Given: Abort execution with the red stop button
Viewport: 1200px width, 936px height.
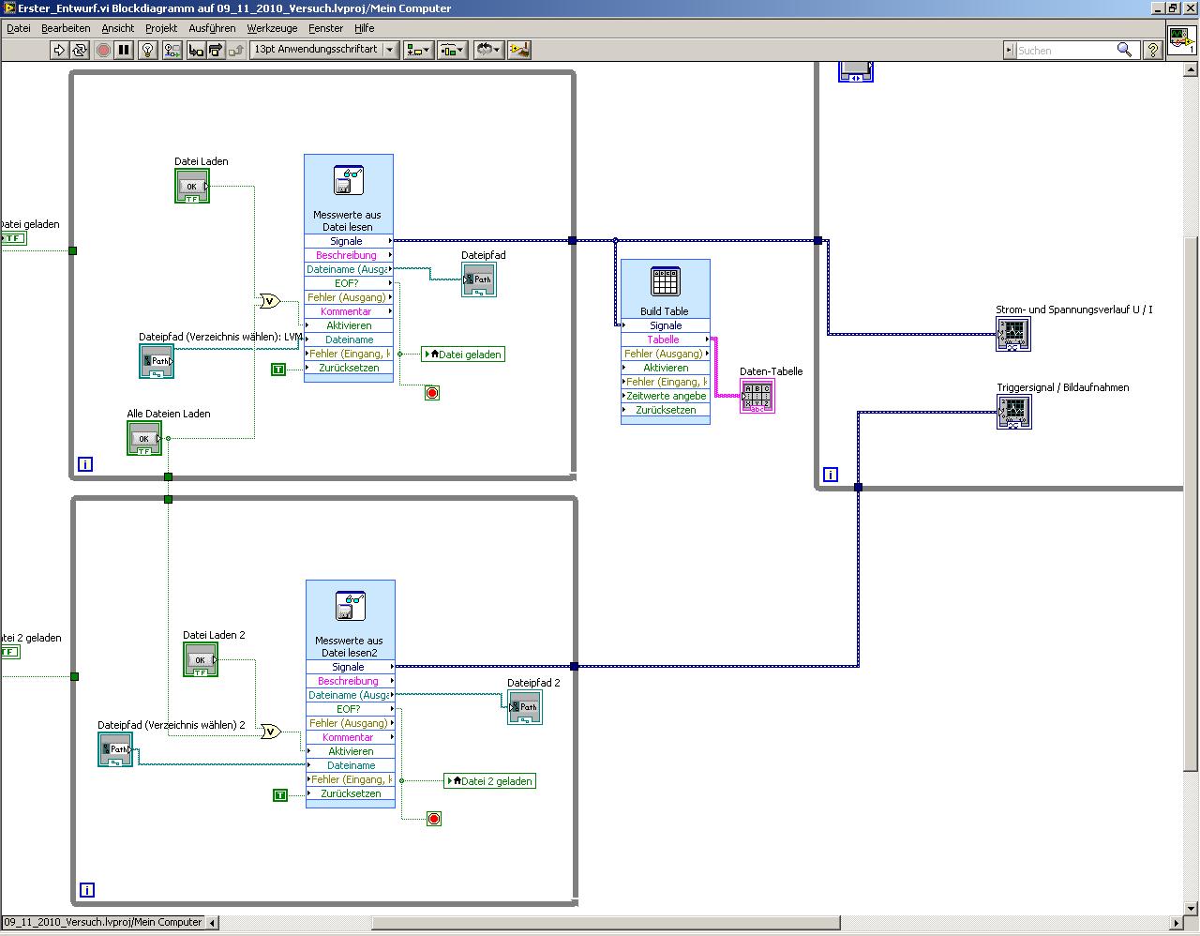Looking at the screenshot, I should [x=103, y=50].
